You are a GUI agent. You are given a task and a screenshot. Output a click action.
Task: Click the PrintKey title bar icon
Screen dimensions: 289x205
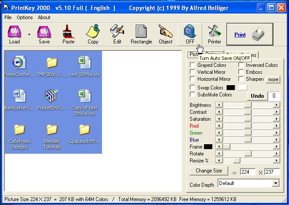tap(7, 7)
